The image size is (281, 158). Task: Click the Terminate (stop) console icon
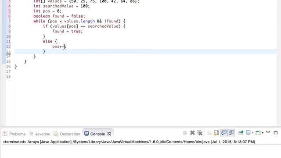click(185, 133)
